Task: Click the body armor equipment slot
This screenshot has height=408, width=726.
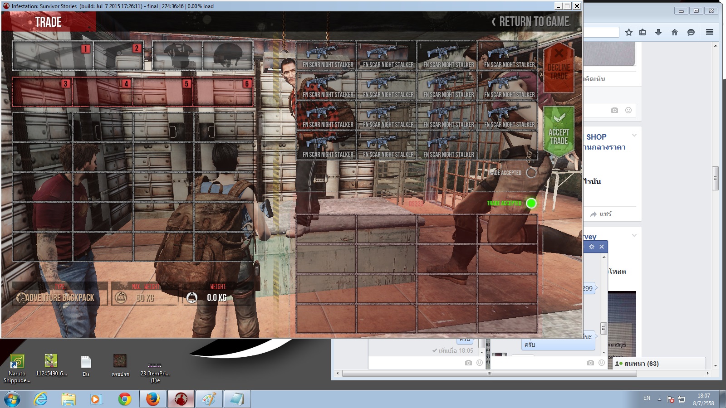Action: coord(178,55)
